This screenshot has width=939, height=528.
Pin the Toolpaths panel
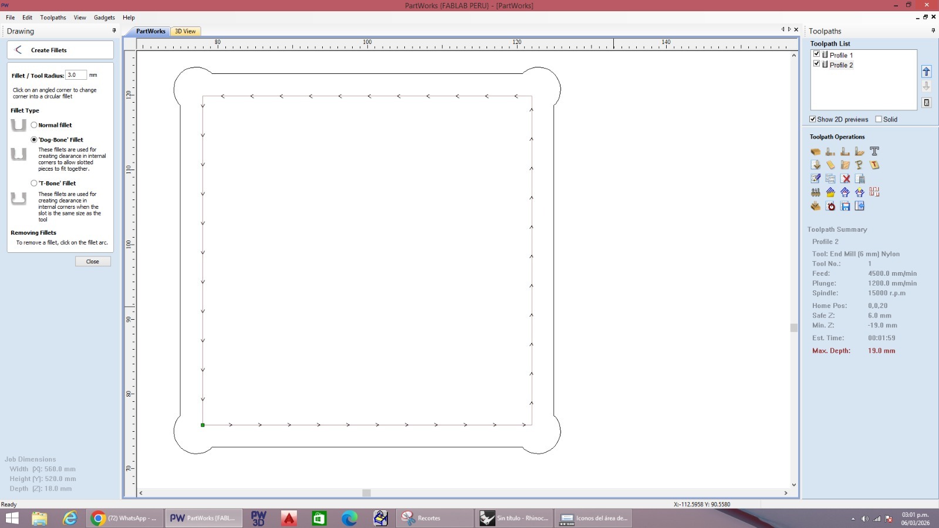933,31
